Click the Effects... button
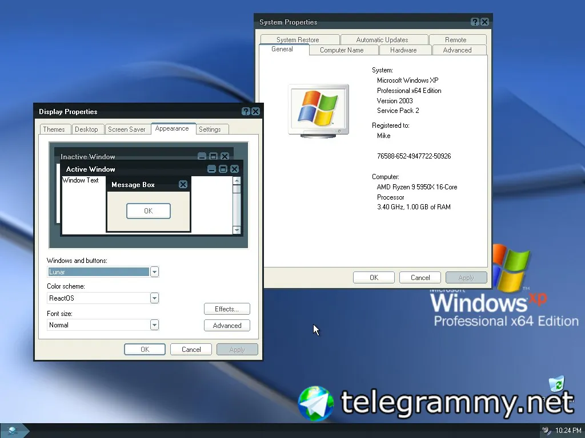585x438 pixels. (x=227, y=309)
